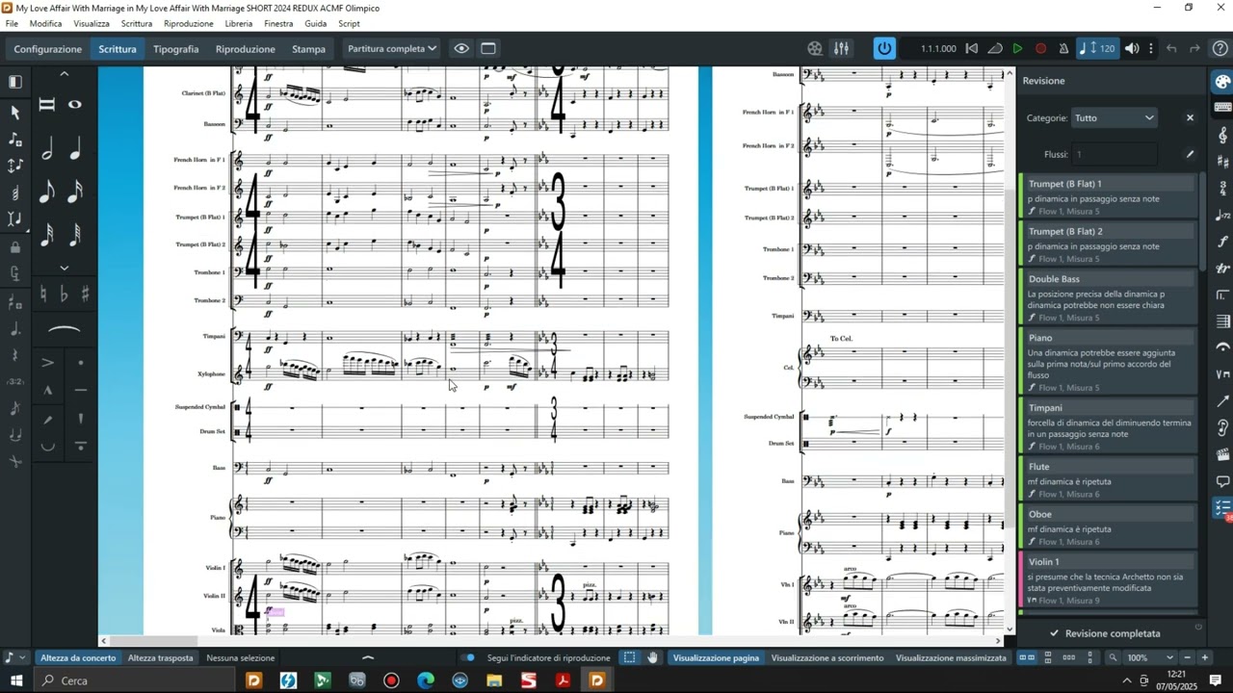Toggle 'Segui l'indicatore di riproduzione' switch
This screenshot has height=693, width=1233.
[x=468, y=658]
